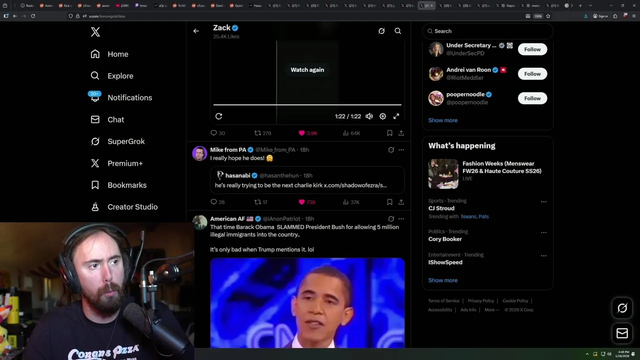Open Chat in sidebar
Screen dimensions: 640x360
(x=107, y=119)
